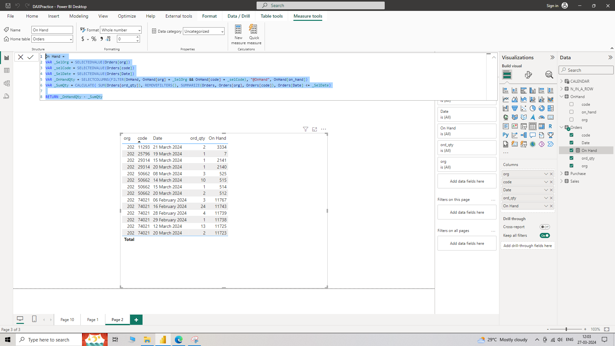Viewport: 615px width, 346px height.
Task: Uncheck the Orders code field
Action: [x=571, y=135]
